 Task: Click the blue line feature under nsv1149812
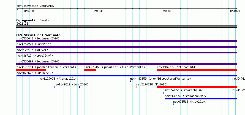click(x=67, y=87)
